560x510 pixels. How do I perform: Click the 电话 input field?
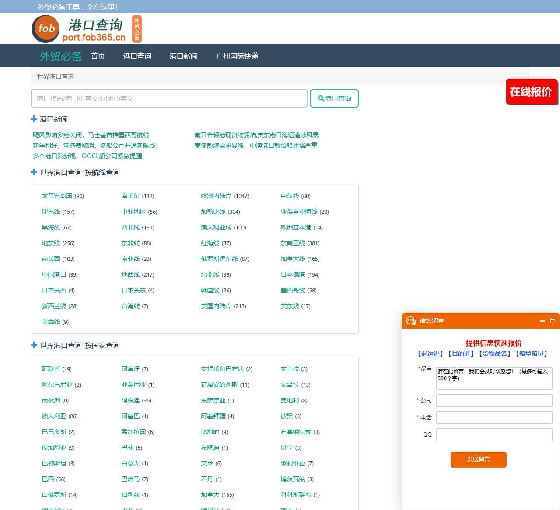pos(494,417)
